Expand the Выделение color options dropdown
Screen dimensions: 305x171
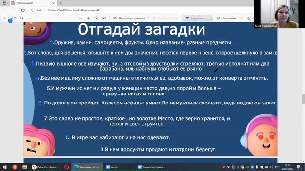pos(241,18)
